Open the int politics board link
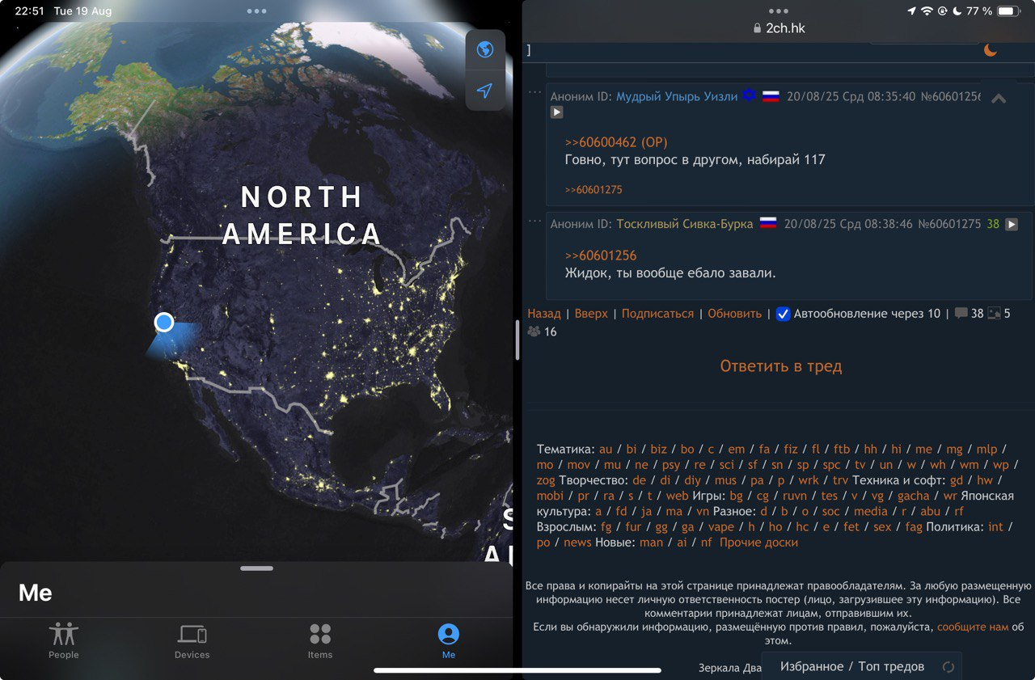Image resolution: width=1035 pixels, height=680 pixels. pos(995,526)
